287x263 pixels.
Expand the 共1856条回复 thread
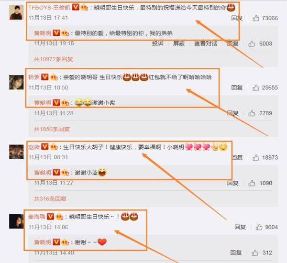point(52,129)
